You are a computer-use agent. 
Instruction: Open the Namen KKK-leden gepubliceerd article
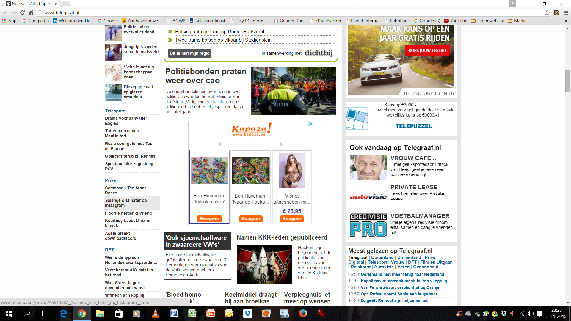tap(282, 237)
